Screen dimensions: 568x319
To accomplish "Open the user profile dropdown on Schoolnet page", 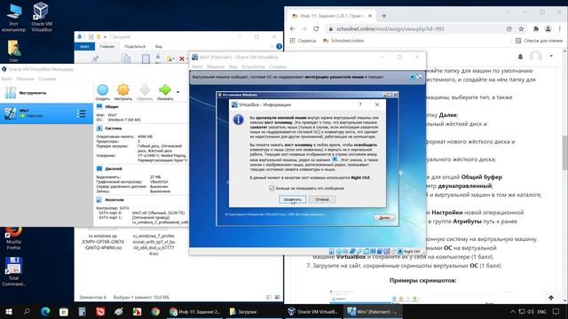I will 551,56.
